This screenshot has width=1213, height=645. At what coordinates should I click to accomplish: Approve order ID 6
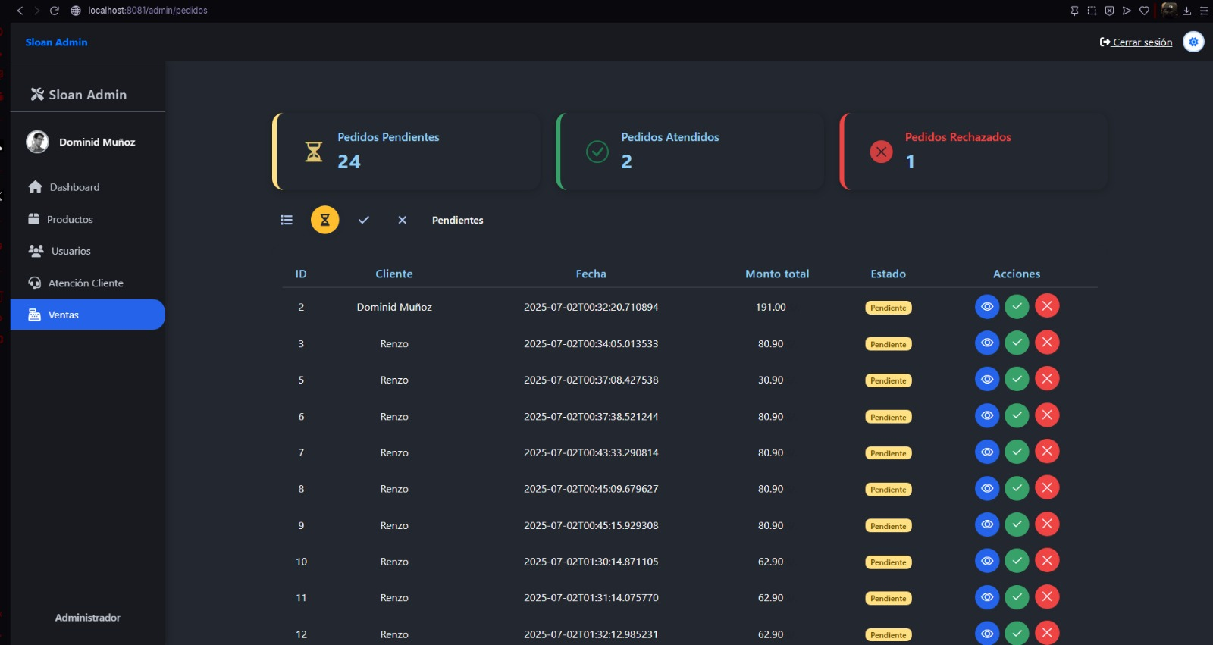coord(1017,416)
